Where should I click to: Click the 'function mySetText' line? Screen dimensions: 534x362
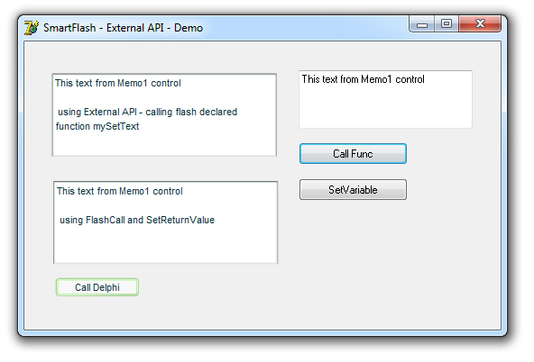97,126
